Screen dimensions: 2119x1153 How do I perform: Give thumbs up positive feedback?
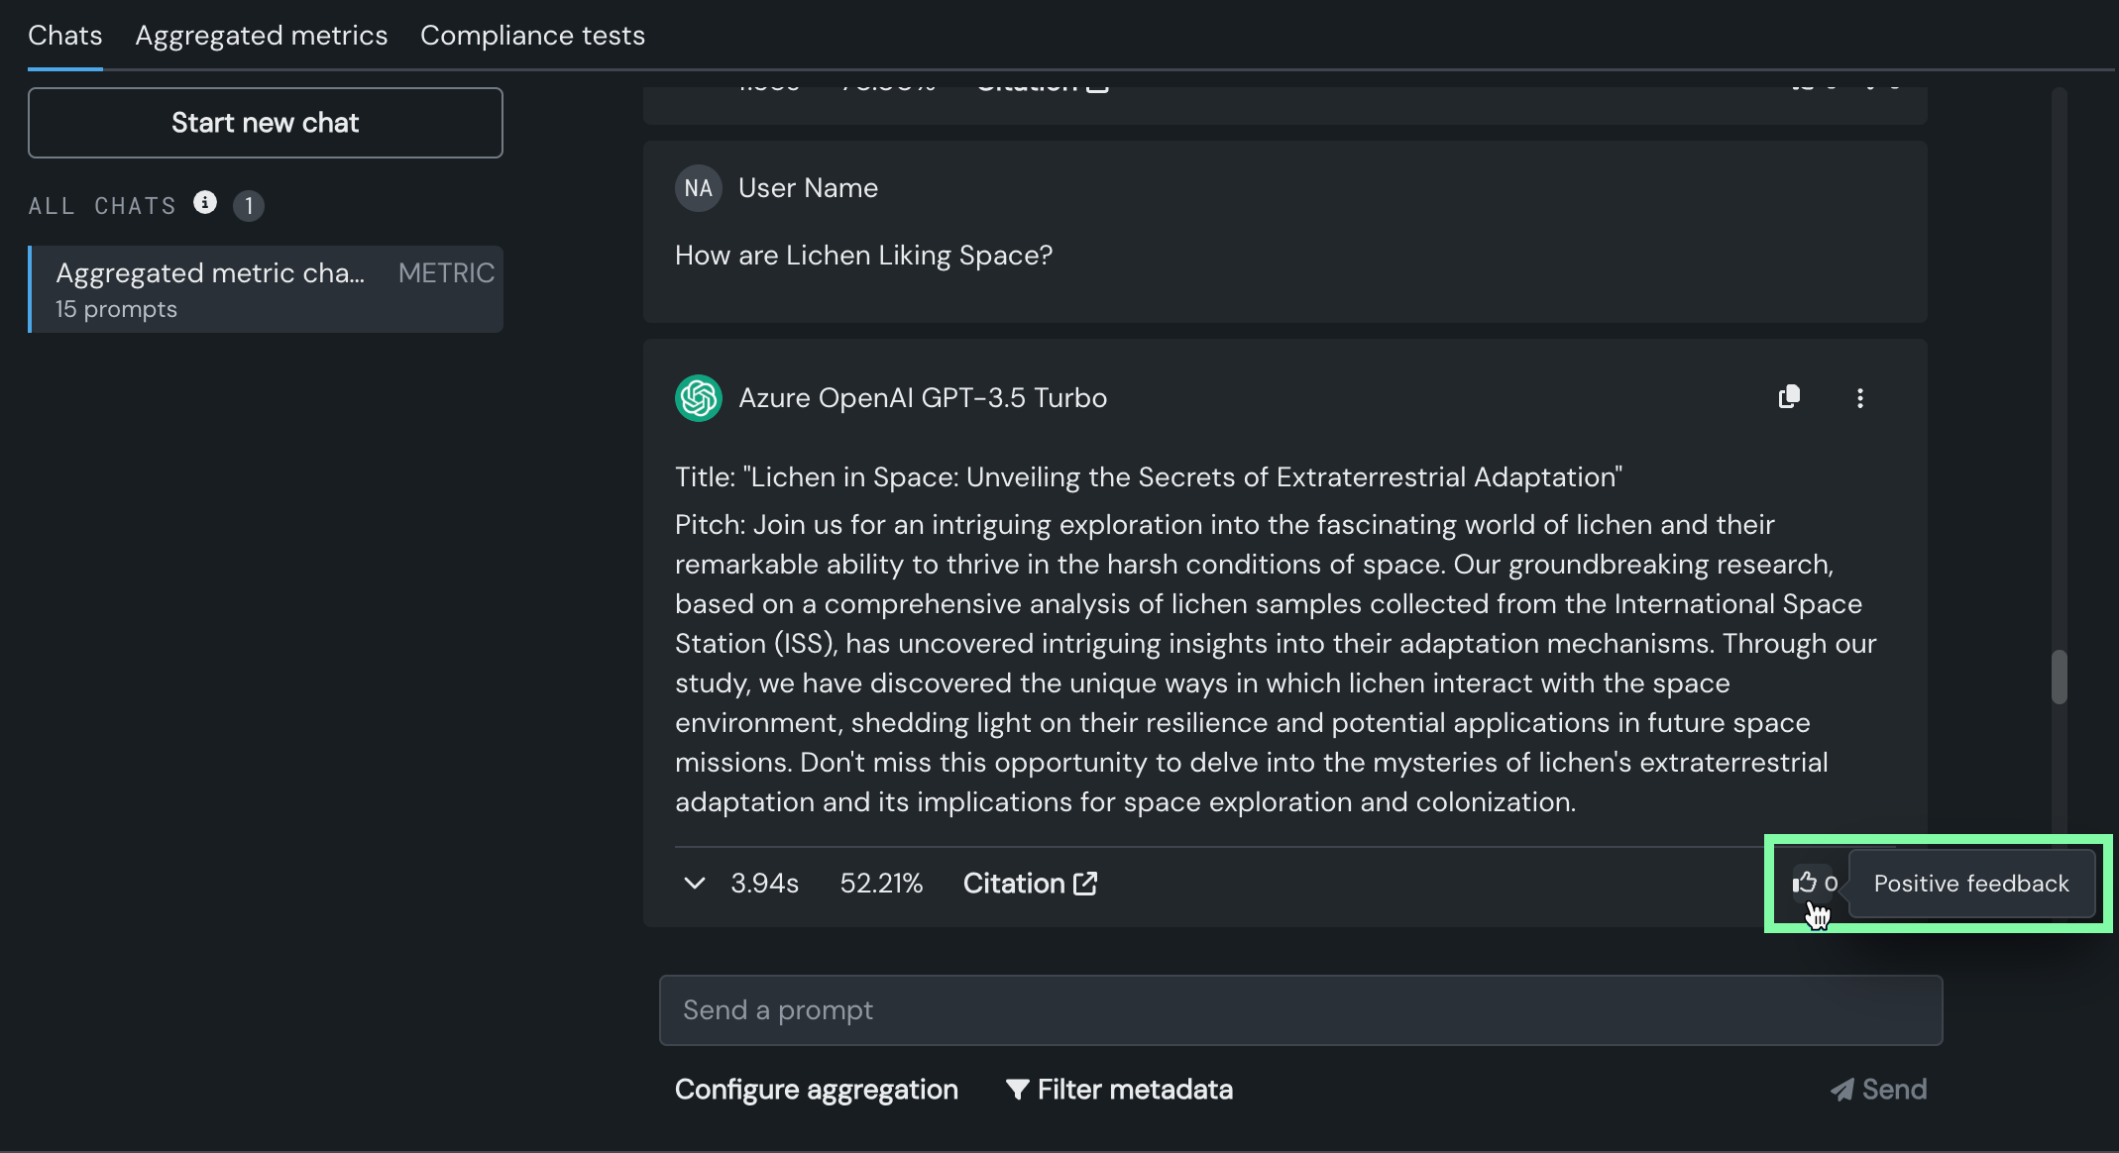pos(1805,883)
